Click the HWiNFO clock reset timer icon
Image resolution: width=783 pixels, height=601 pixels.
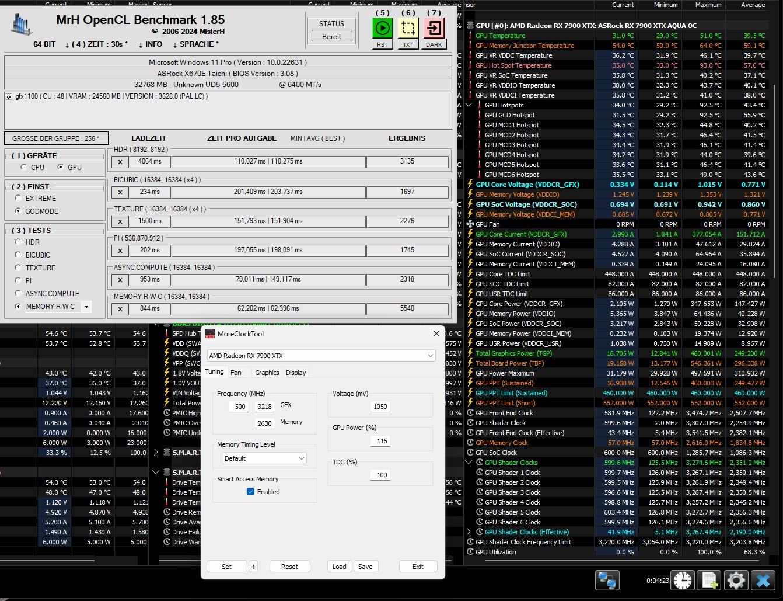tap(683, 581)
